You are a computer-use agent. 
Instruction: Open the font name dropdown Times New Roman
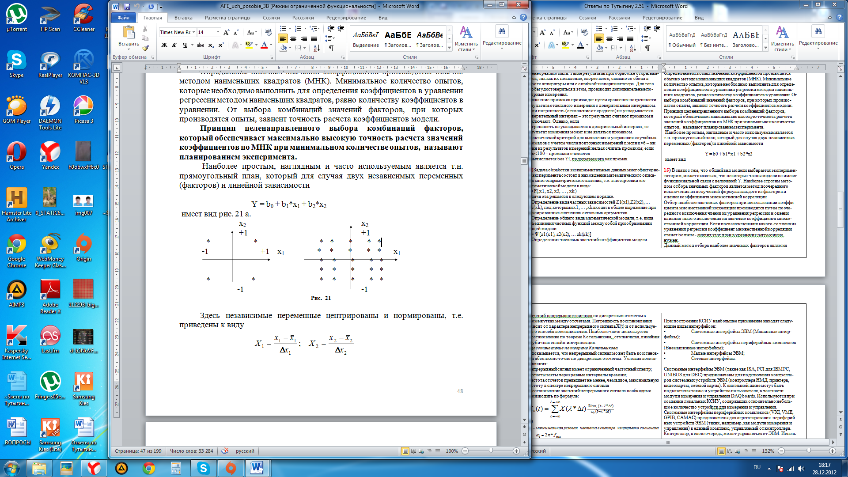point(193,32)
